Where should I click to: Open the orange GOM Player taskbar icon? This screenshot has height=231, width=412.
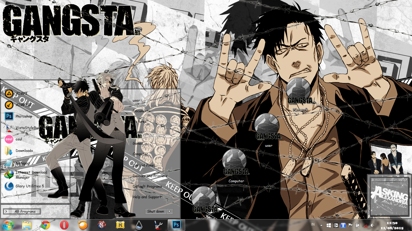pyautogui.click(x=83, y=225)
